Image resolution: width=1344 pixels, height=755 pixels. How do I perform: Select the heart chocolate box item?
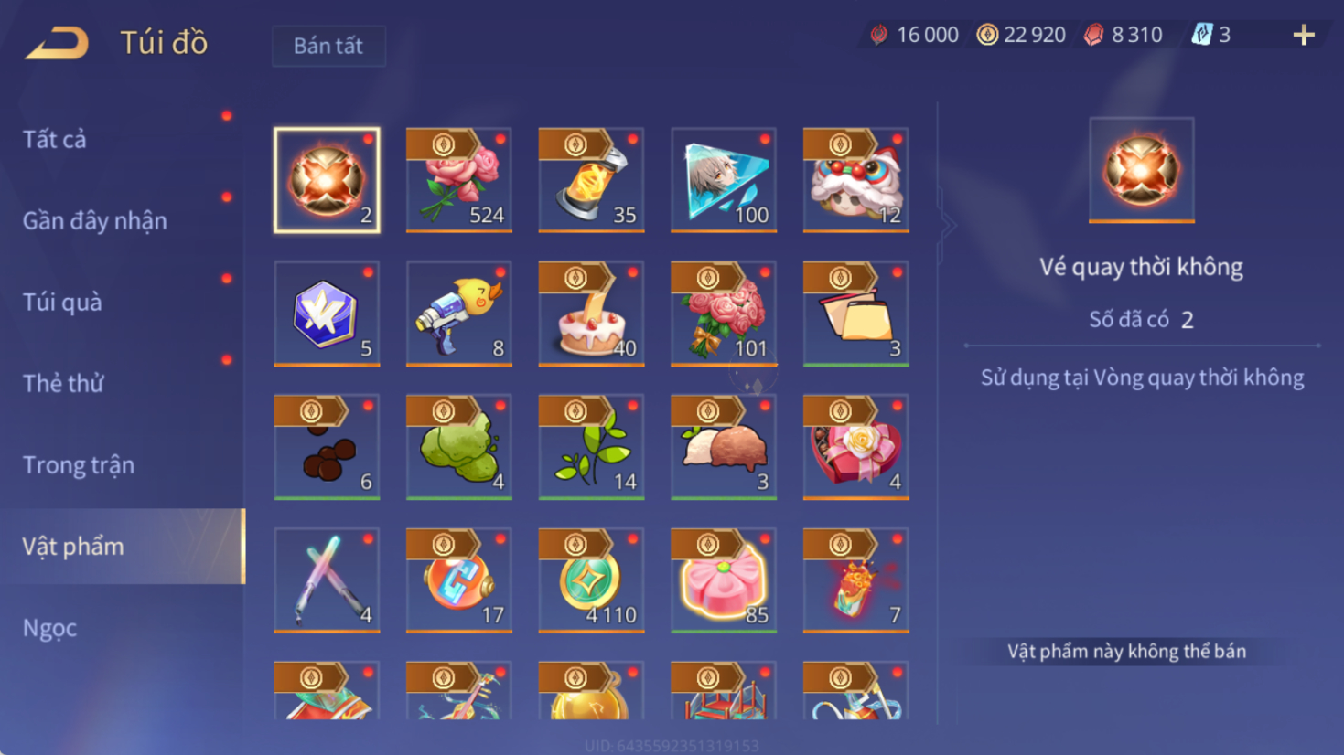point(855,447)
